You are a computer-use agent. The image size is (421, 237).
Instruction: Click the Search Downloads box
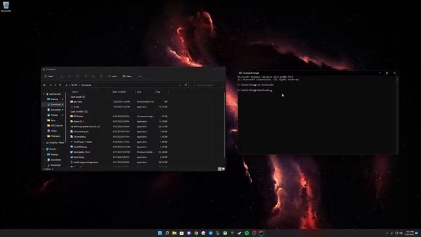click(x=207, y=85)
